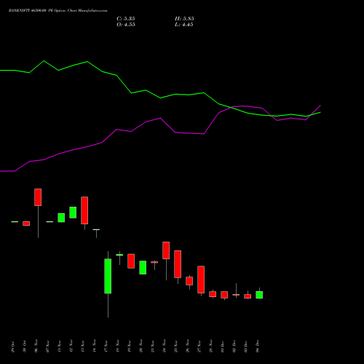364x364 pixels.
Task: Click the 20 Nov date label
Action: [x=141, y=347]
